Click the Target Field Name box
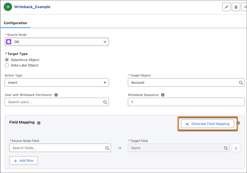247x173 pixels. point(179,148)
